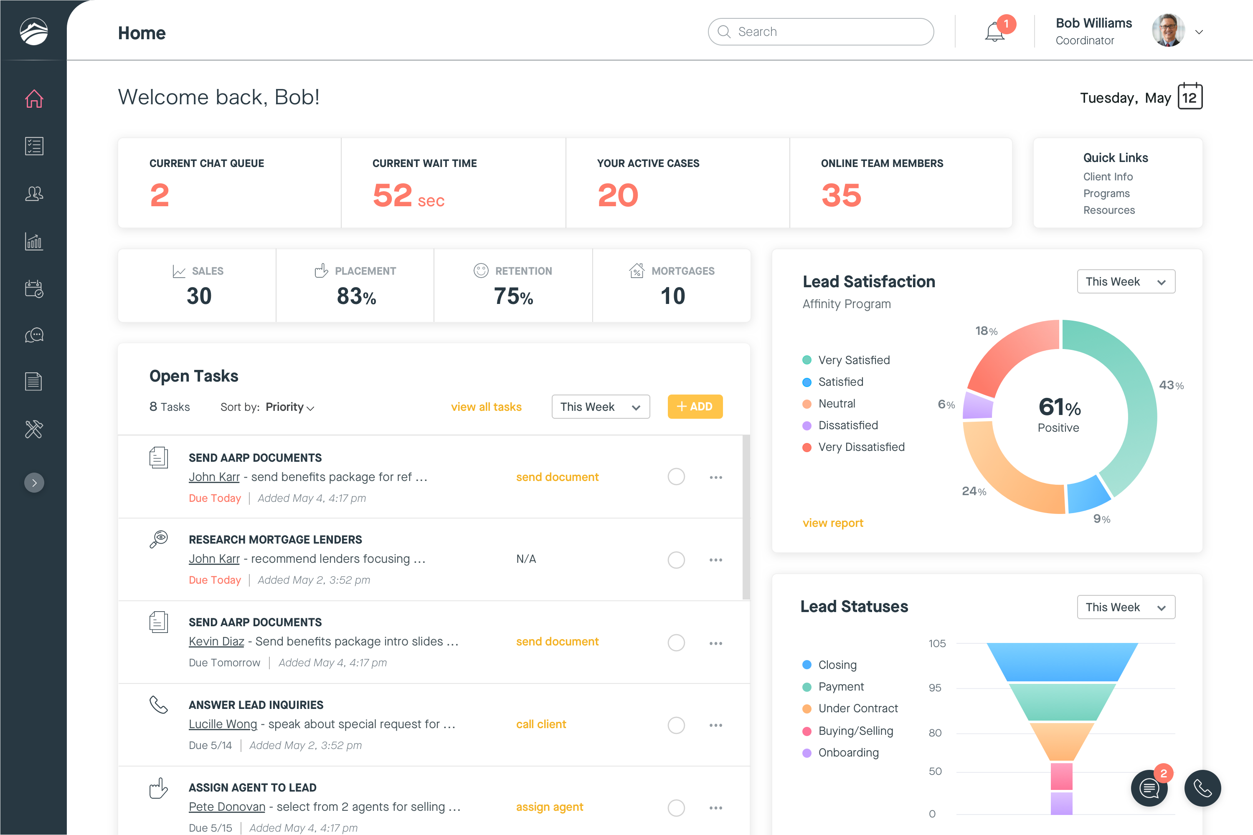Click the Search input field
1253x835 pixels.
pyautogui.click(x=820, y=32)
